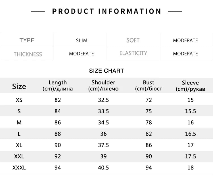Select the M size row label
213x176 pixels.
click(19, 122)
